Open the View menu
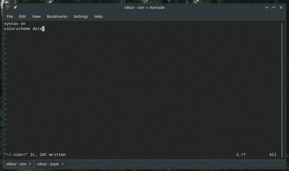289x171 pixels. [x=36, y=16]
